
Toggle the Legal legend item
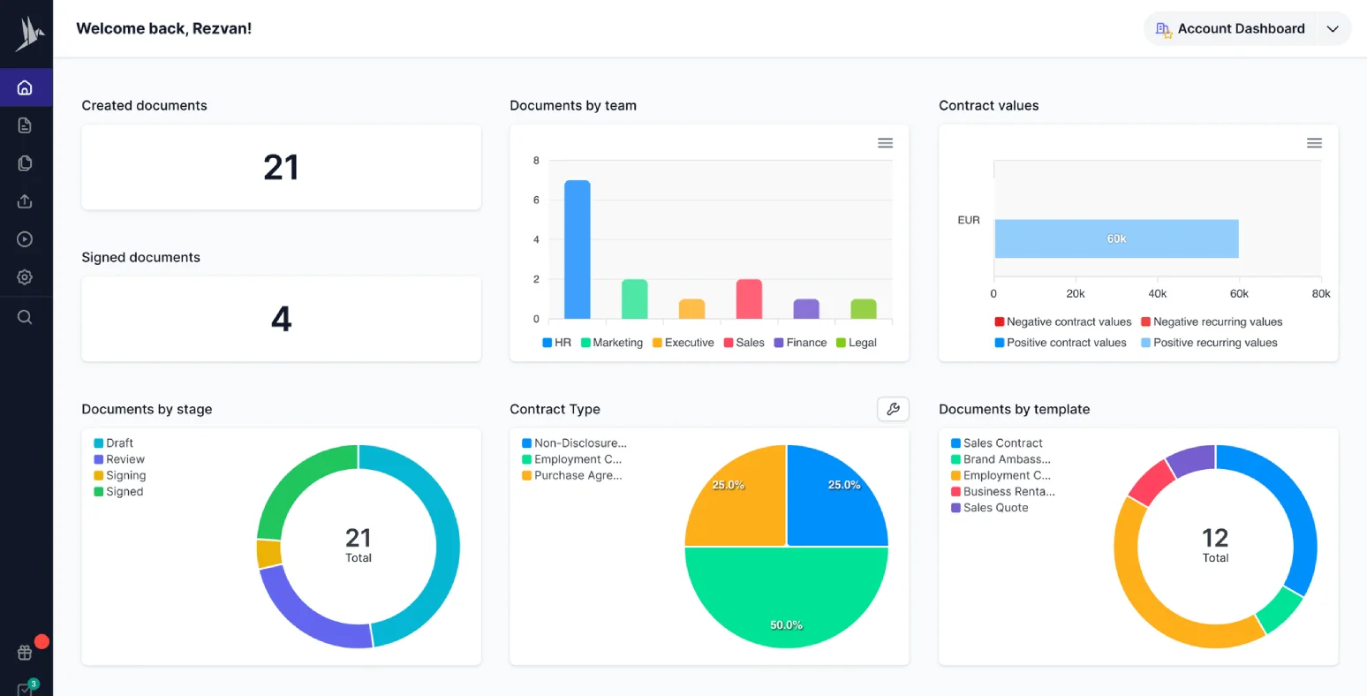[857, 343]
